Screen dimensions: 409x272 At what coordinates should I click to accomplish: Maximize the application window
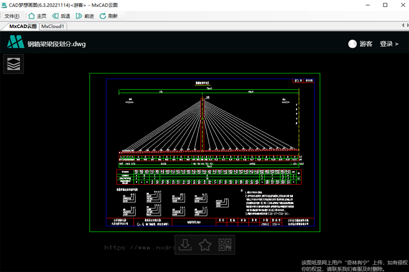point(384,5)
